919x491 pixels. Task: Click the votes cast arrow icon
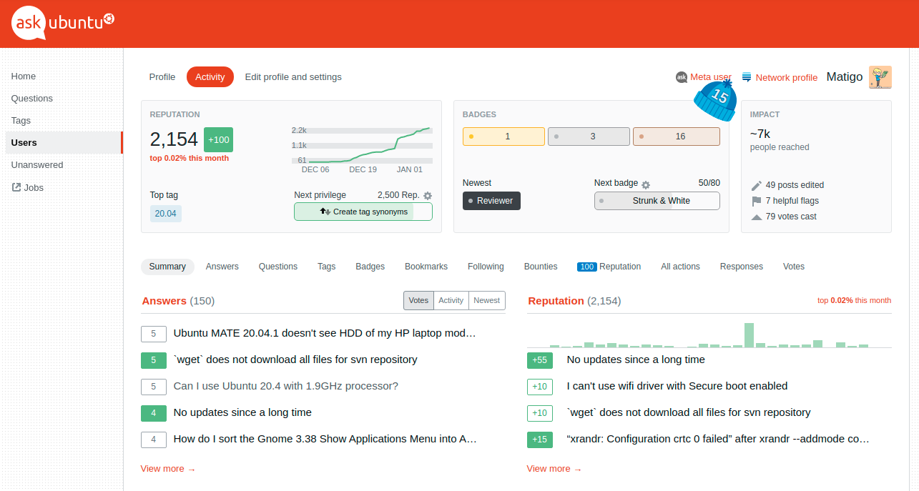coord(756,217)
